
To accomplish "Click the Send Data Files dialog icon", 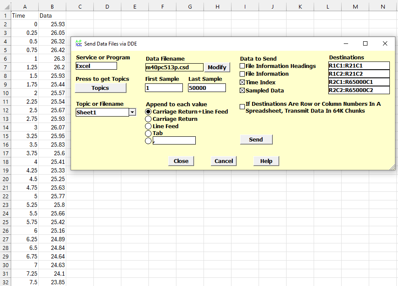I will 78,43.
